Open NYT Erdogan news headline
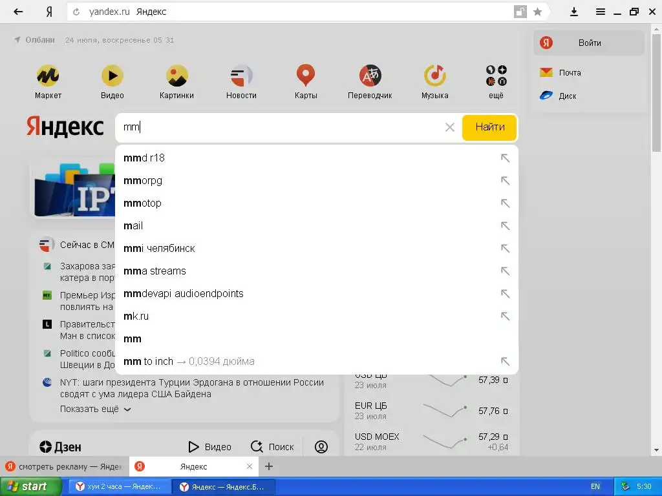This screenshot has width=662, height=496. click(x=191, y=388)
